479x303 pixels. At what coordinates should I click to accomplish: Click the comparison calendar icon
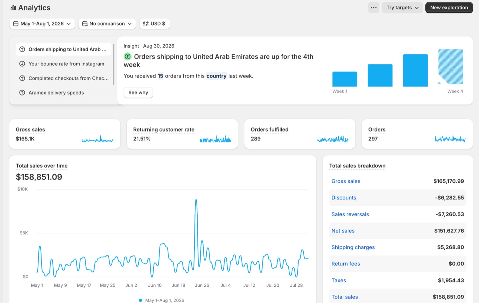(85, 24)
